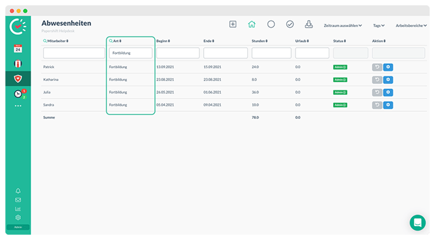Click the undo button in Julia's row

point(377,92)
